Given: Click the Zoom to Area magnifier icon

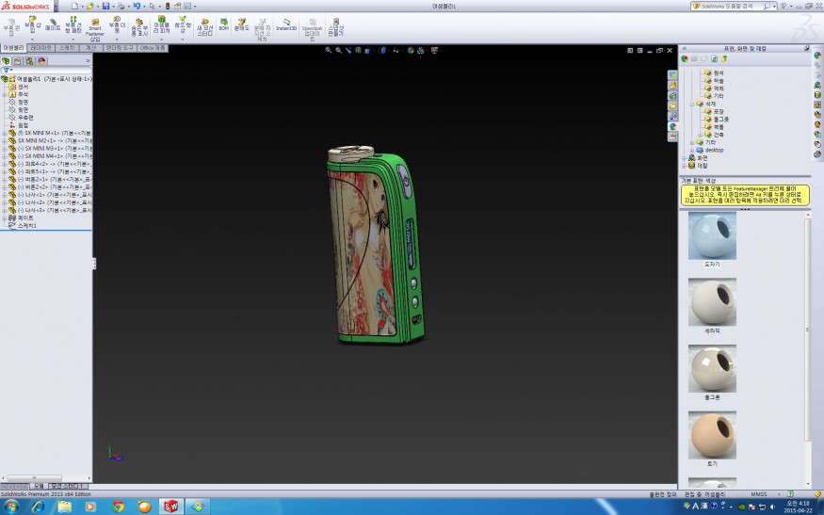Looking at the screenshot, I should [x=338, y=51].
